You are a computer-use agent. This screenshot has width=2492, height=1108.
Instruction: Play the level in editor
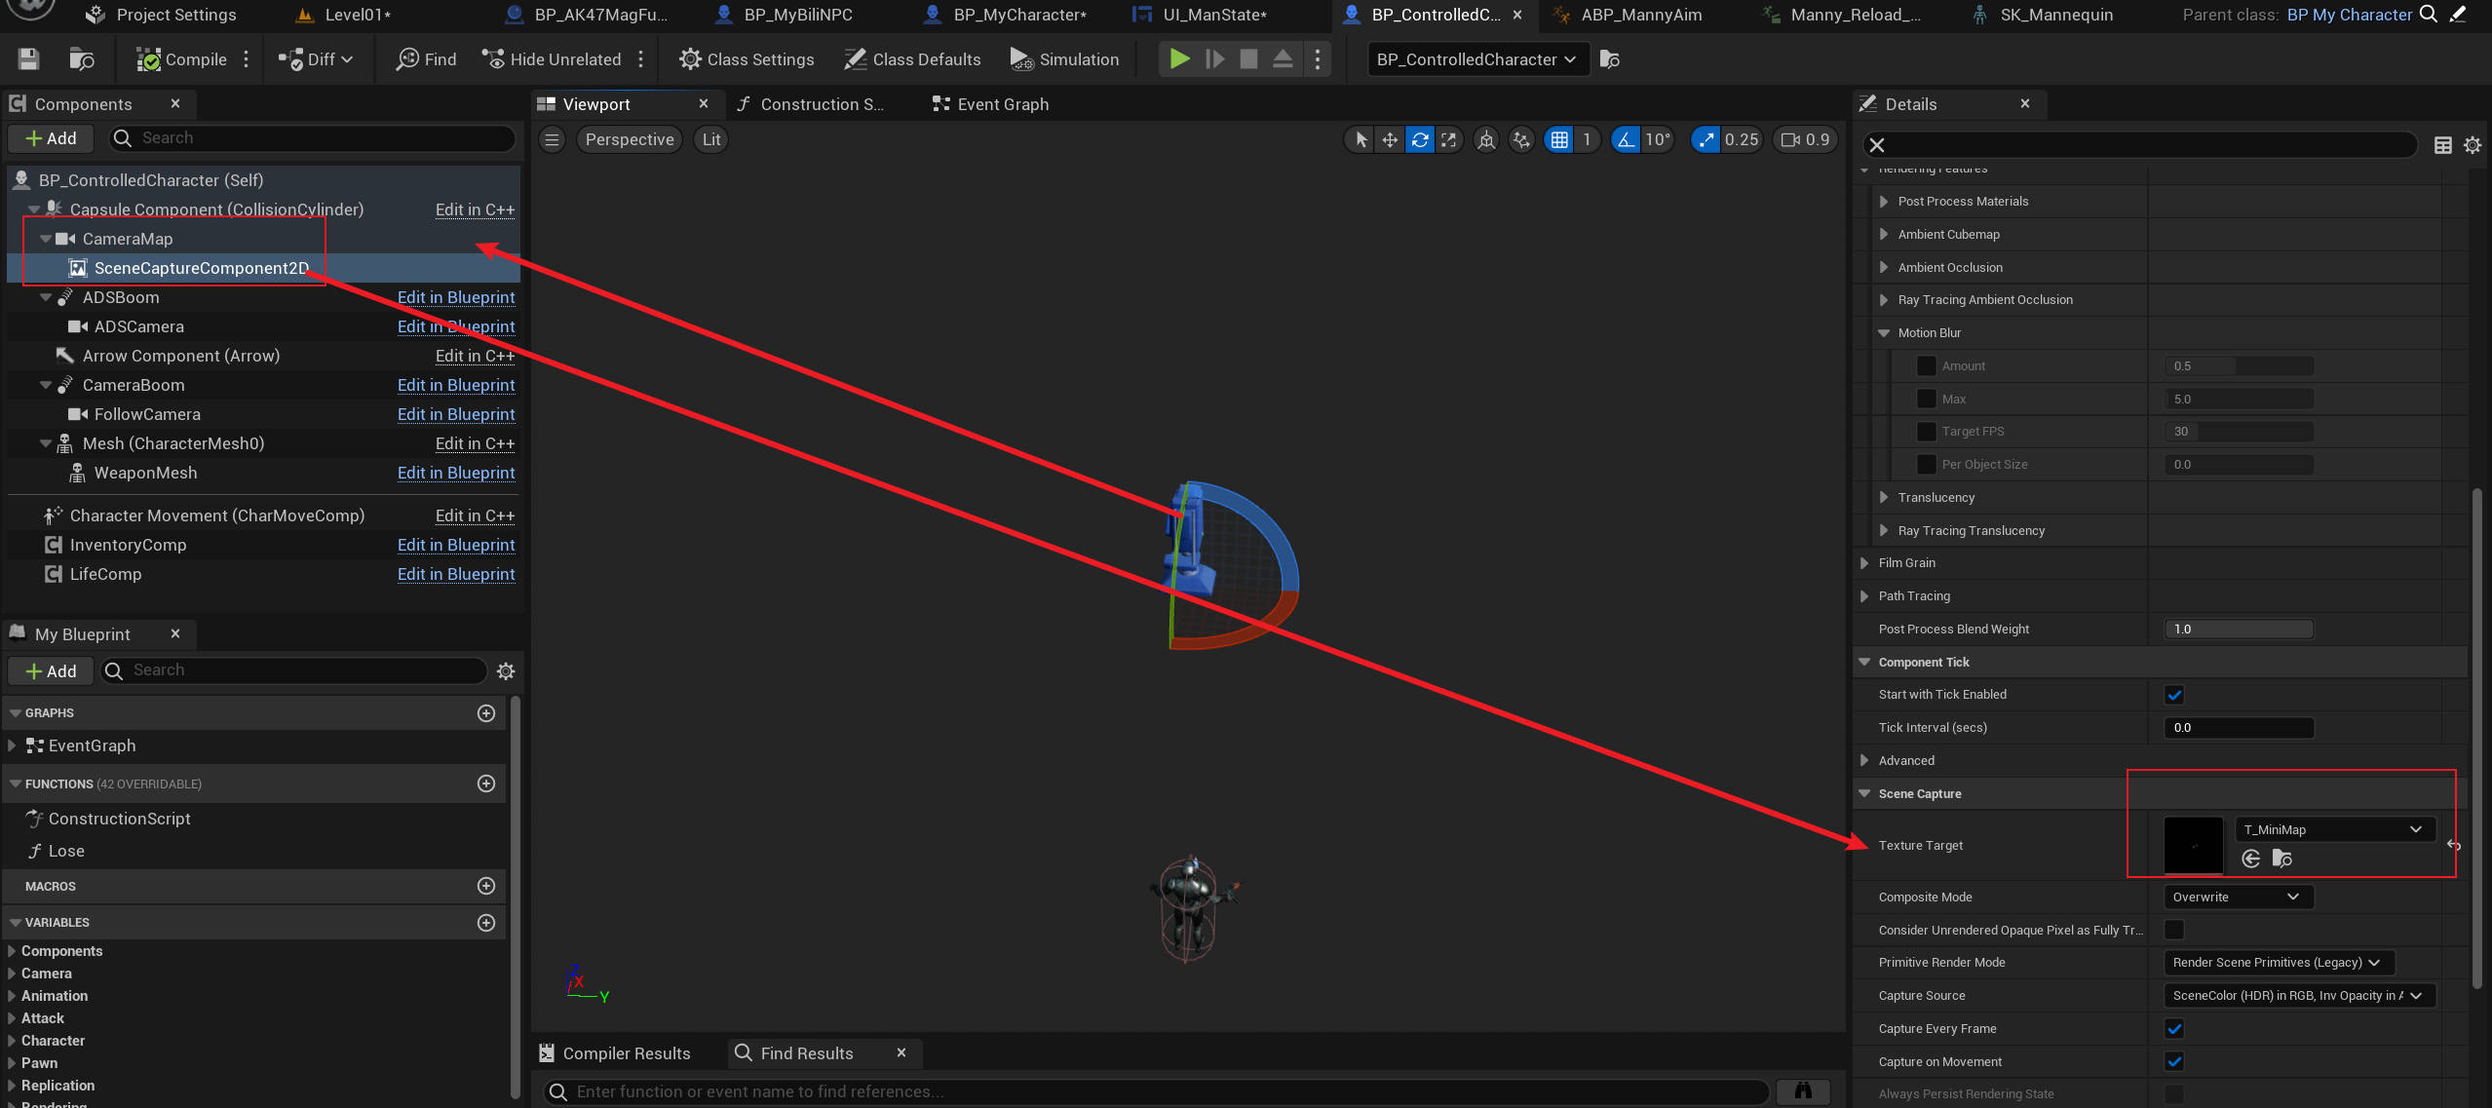click(1179, 59)
